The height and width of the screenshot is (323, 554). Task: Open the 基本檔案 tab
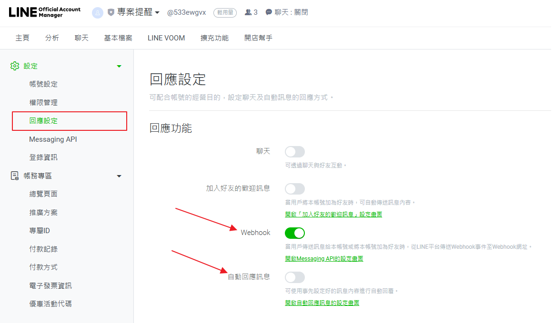[x=118, y=38]
